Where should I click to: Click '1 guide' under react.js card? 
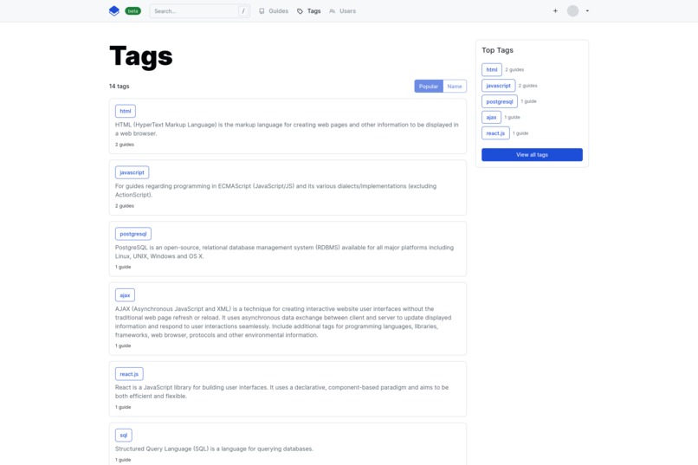[x=123, y=407]
